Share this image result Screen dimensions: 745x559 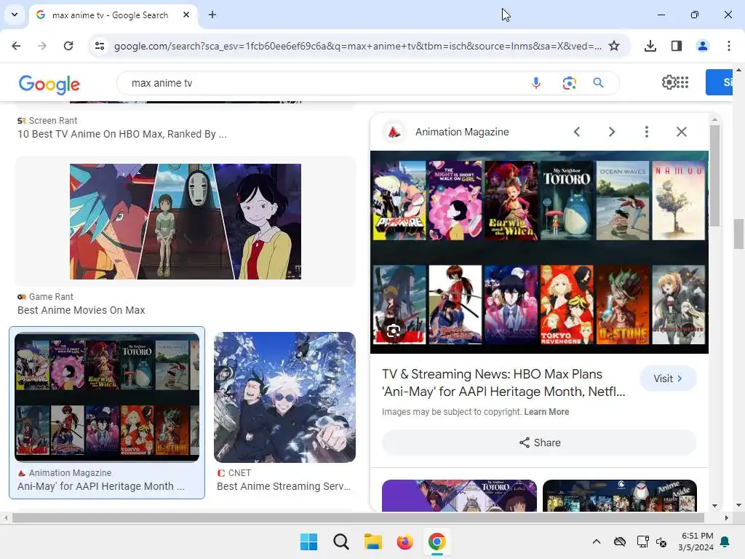coord(539,443)
